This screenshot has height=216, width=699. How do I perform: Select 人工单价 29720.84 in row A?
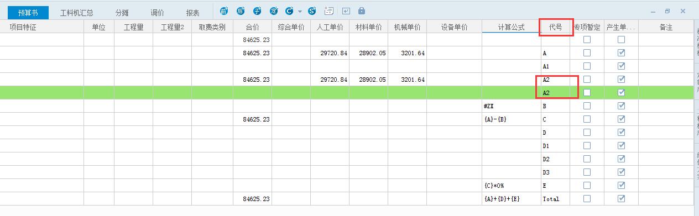(x=330, y=53)
